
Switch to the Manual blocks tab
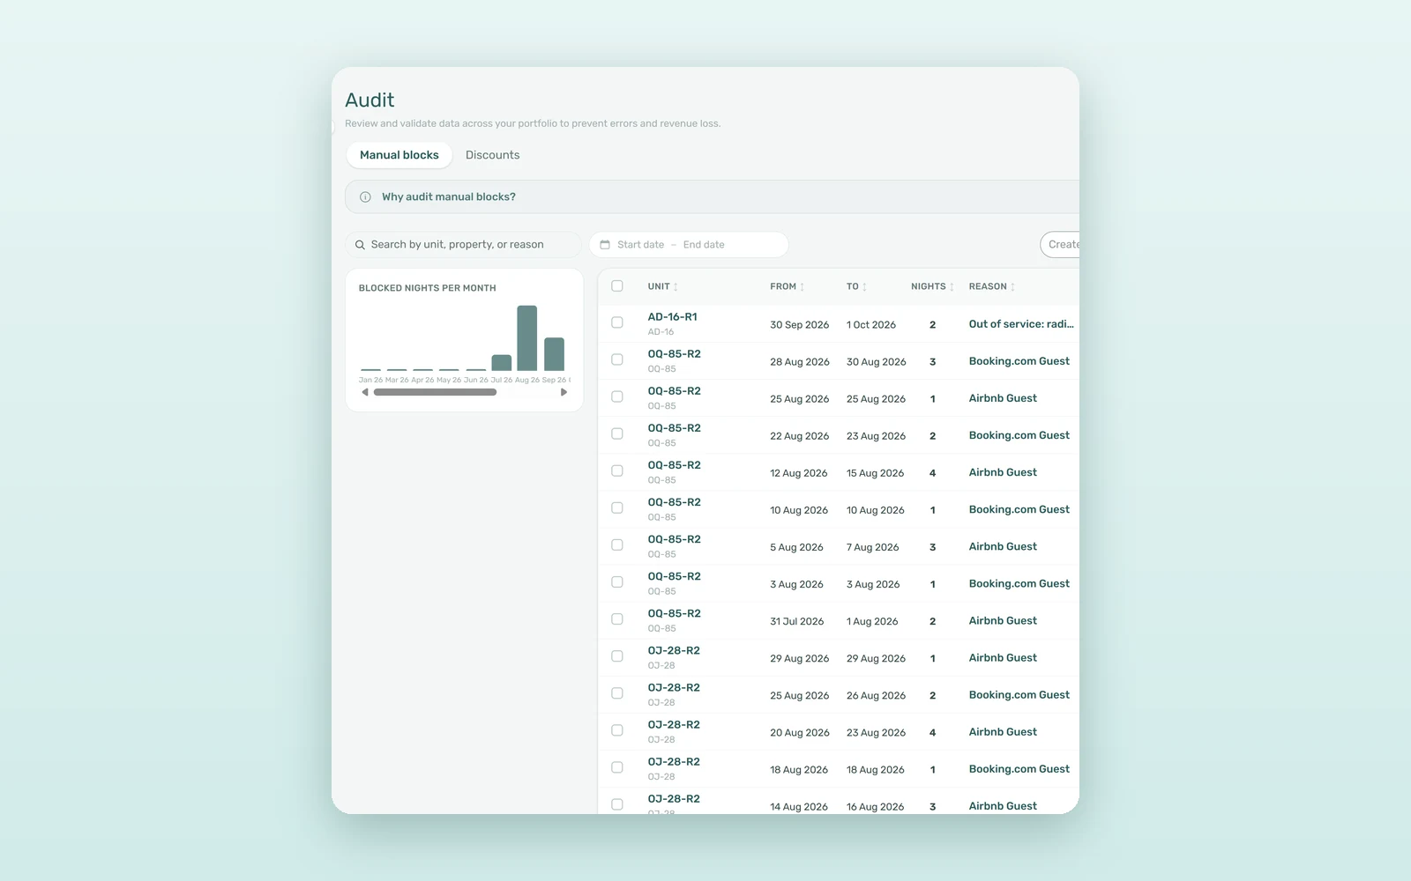click(399, 155)
